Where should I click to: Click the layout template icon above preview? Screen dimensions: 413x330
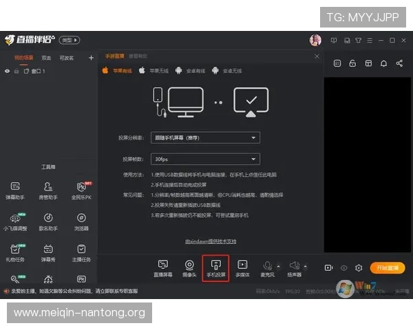(x=368, y=63)
